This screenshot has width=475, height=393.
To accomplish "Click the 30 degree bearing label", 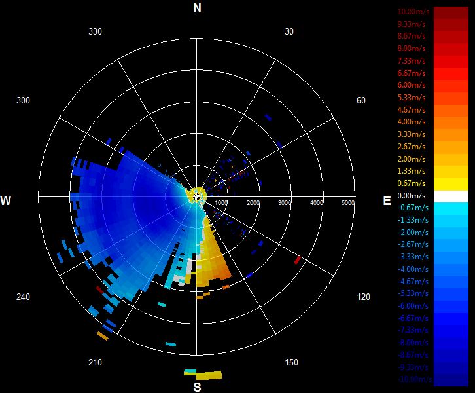I will click(289, 31).
